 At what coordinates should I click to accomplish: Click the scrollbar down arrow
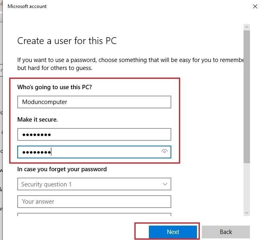247,213
